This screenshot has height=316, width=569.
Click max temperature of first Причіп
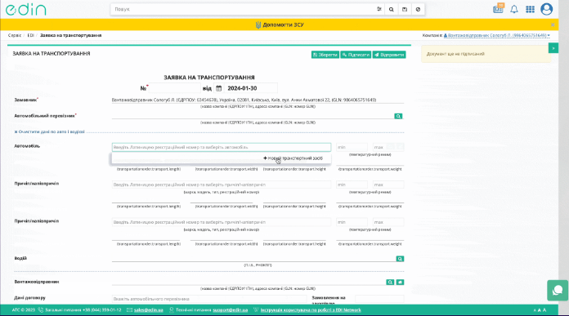click(x=388, y=185)
